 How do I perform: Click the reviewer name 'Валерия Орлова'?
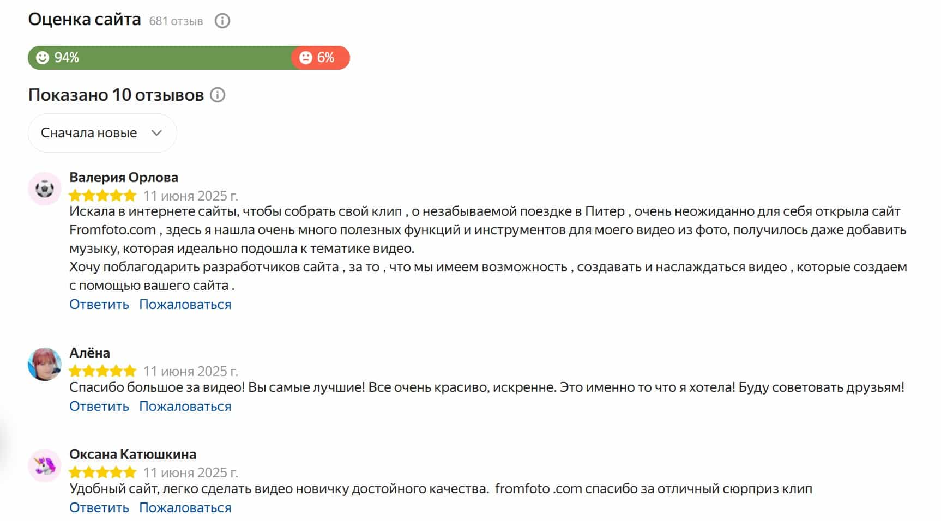tap(123, 177)
